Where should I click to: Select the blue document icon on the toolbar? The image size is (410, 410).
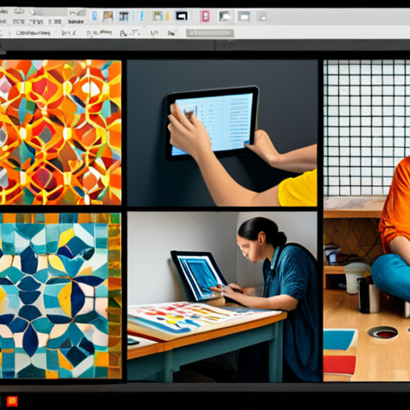(94, 16)
